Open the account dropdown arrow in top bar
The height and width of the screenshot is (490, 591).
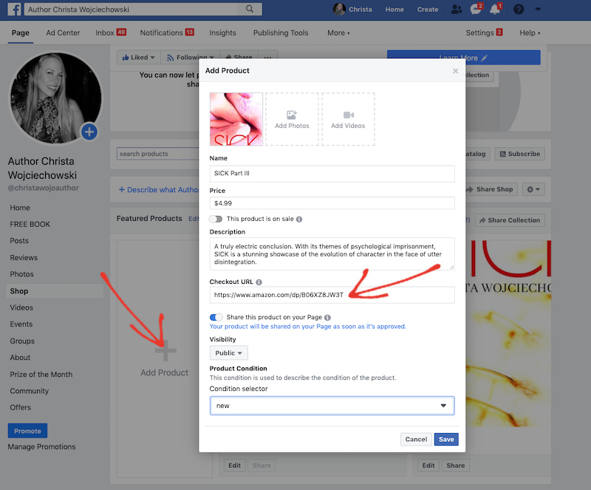pos(538,10)
